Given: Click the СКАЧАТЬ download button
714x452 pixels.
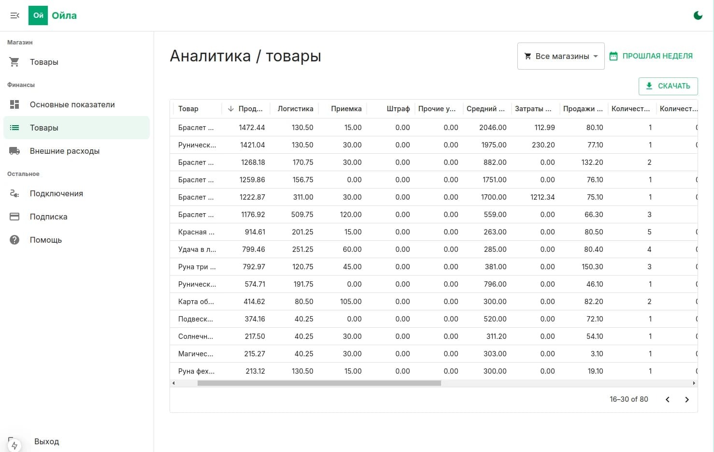Looking at the screenshot, I should tap(668, 86).
